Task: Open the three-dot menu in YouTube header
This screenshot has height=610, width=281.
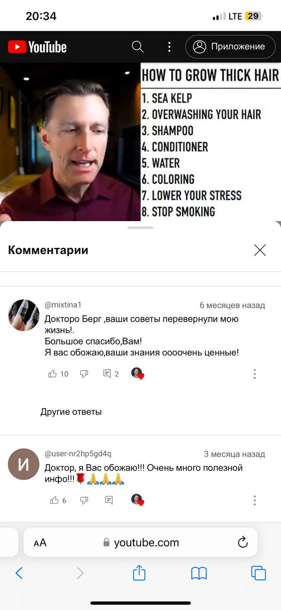Action: click(x=169, y=47)
